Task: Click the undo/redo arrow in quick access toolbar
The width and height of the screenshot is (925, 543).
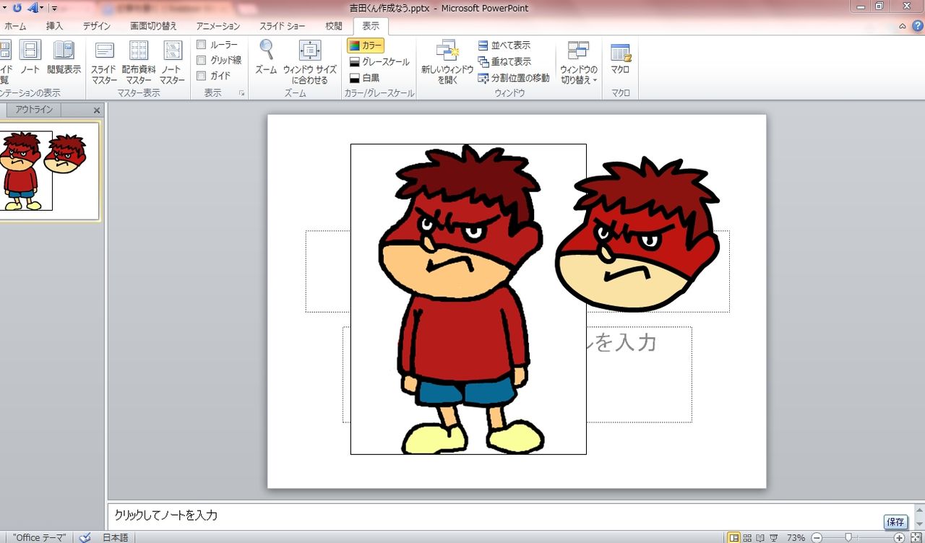Action: pyautogui.click(x=17, y=8)
